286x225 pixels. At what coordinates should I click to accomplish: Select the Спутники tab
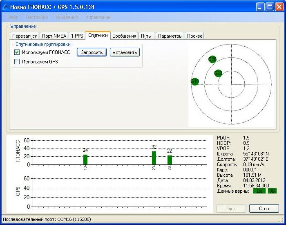point(98,35)
